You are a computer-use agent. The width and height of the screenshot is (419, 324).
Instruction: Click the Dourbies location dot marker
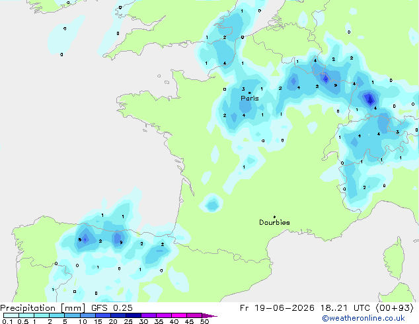274,217
